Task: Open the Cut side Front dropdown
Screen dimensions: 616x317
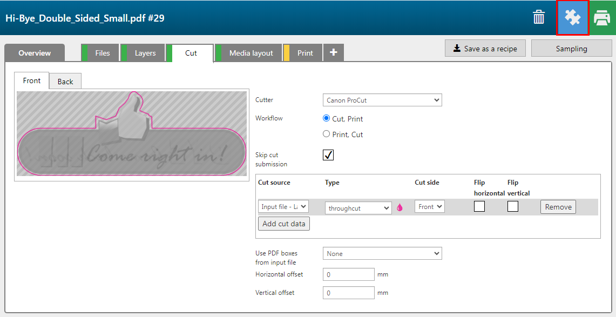Action: pyautogui.click(x=430, y=207)
